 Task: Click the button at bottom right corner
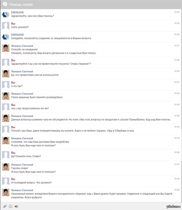(172, 206)
